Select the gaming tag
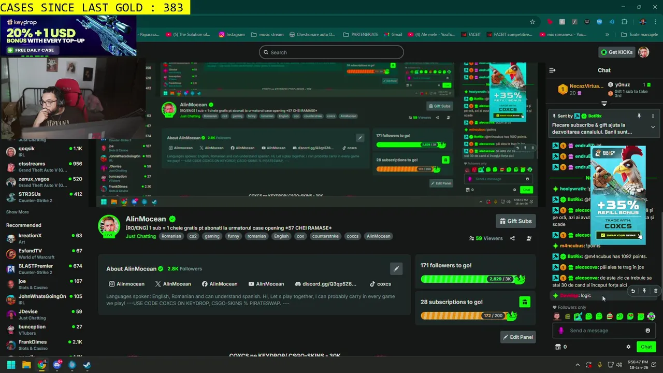 click(212, 236)
